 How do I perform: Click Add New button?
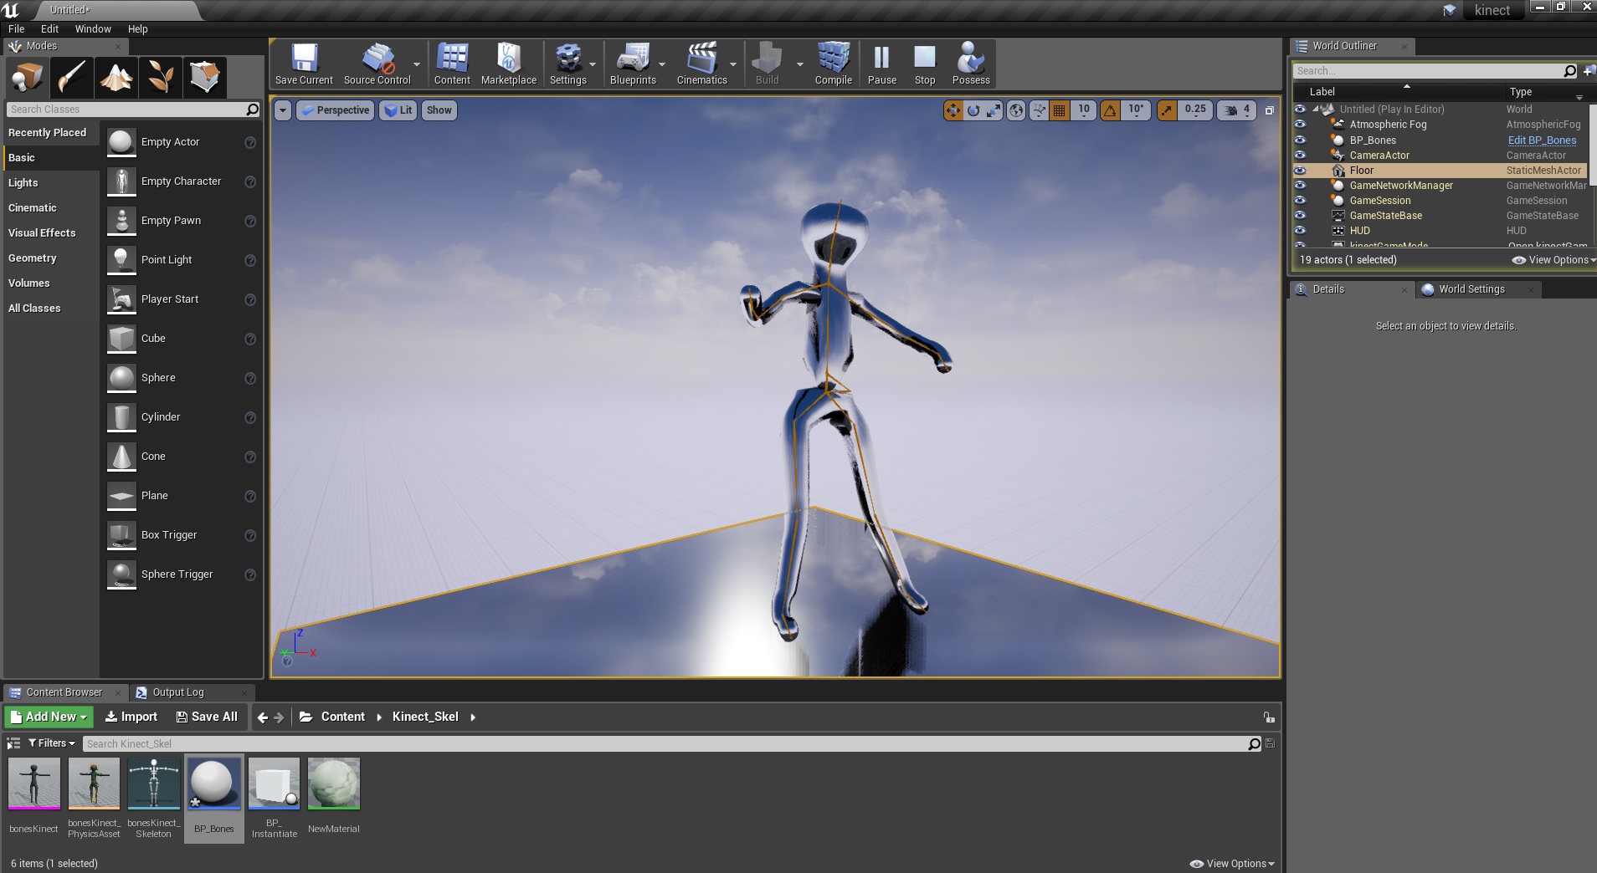[49, 717]
